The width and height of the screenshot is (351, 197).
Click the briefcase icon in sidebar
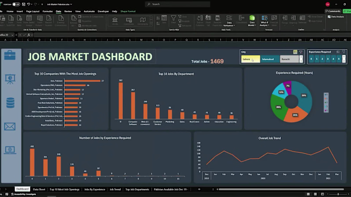pos(10,55)
